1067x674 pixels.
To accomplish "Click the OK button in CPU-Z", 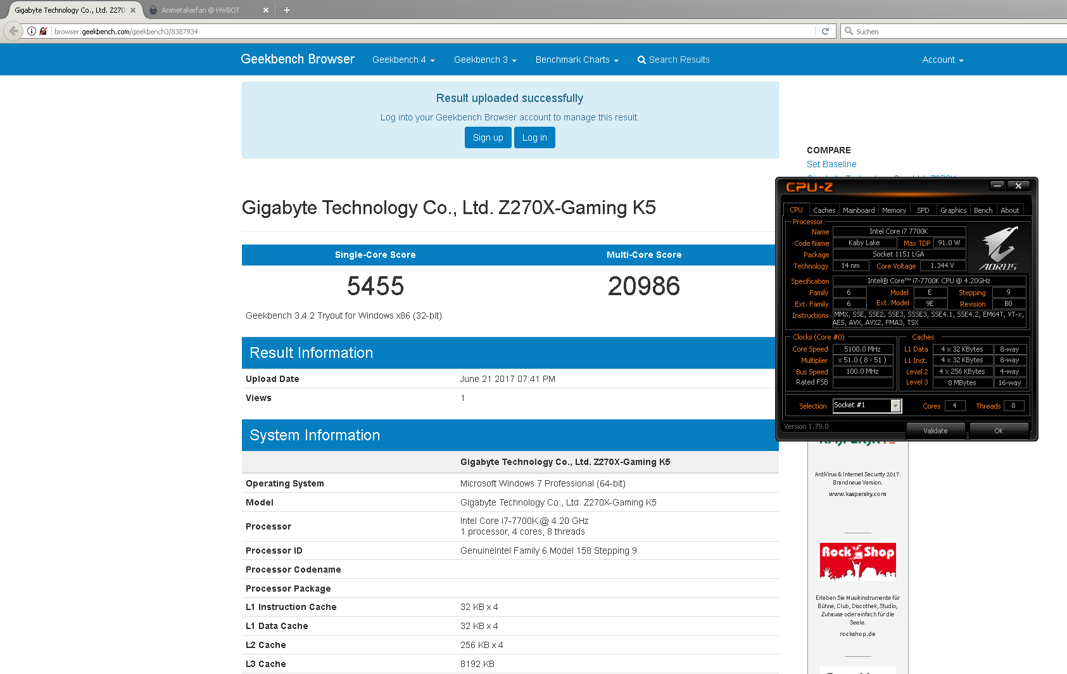I will [999, 431].
